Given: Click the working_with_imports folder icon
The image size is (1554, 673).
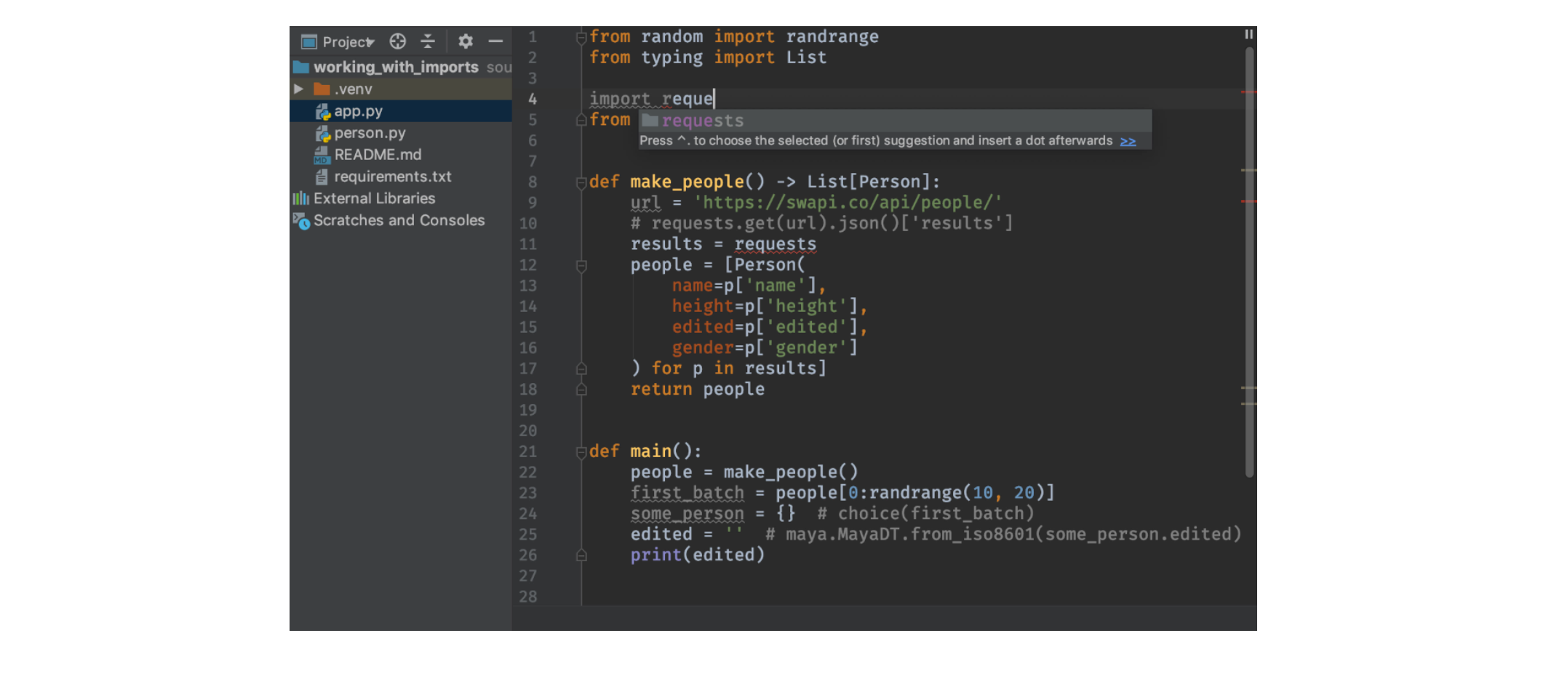Looking at the screenshot, I should point(301,68).
